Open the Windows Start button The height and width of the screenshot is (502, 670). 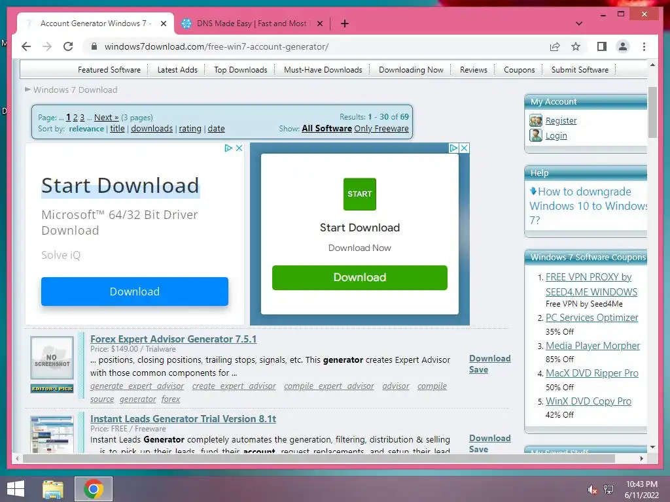16,489
